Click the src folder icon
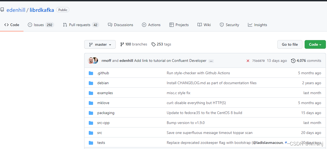This screenshot has width=327, height=149. click(x=91, y=133)
